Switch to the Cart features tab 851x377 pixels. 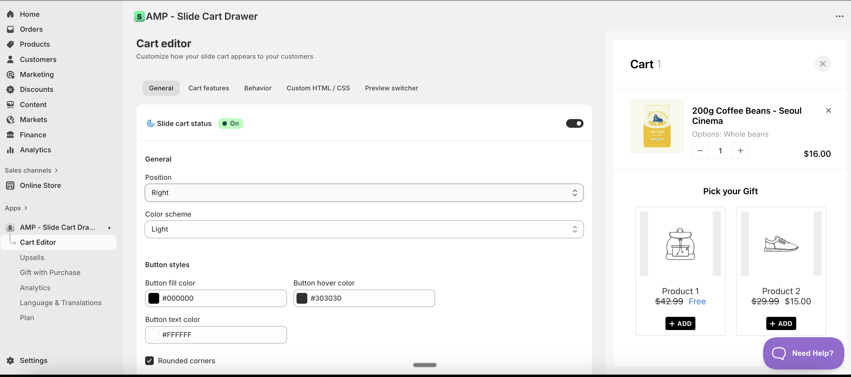tap(209, 88)
